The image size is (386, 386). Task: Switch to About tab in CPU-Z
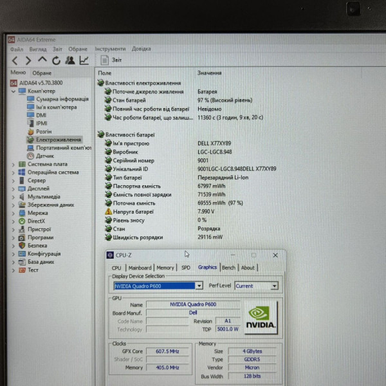coord(248,268)
